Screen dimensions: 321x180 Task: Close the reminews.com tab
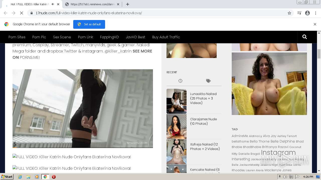[118, 4]
